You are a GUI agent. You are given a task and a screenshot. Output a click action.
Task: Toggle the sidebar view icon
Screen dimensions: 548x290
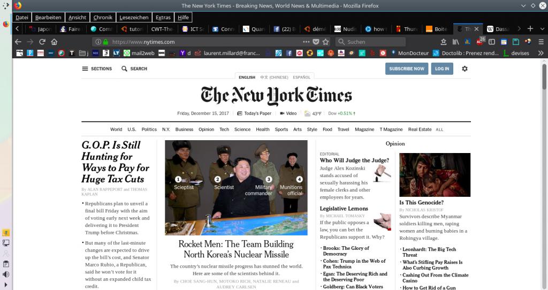pos(492,42)
